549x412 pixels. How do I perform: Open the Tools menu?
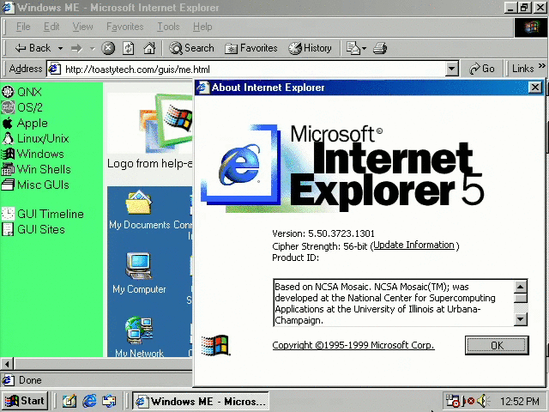(x=168, y=27)
